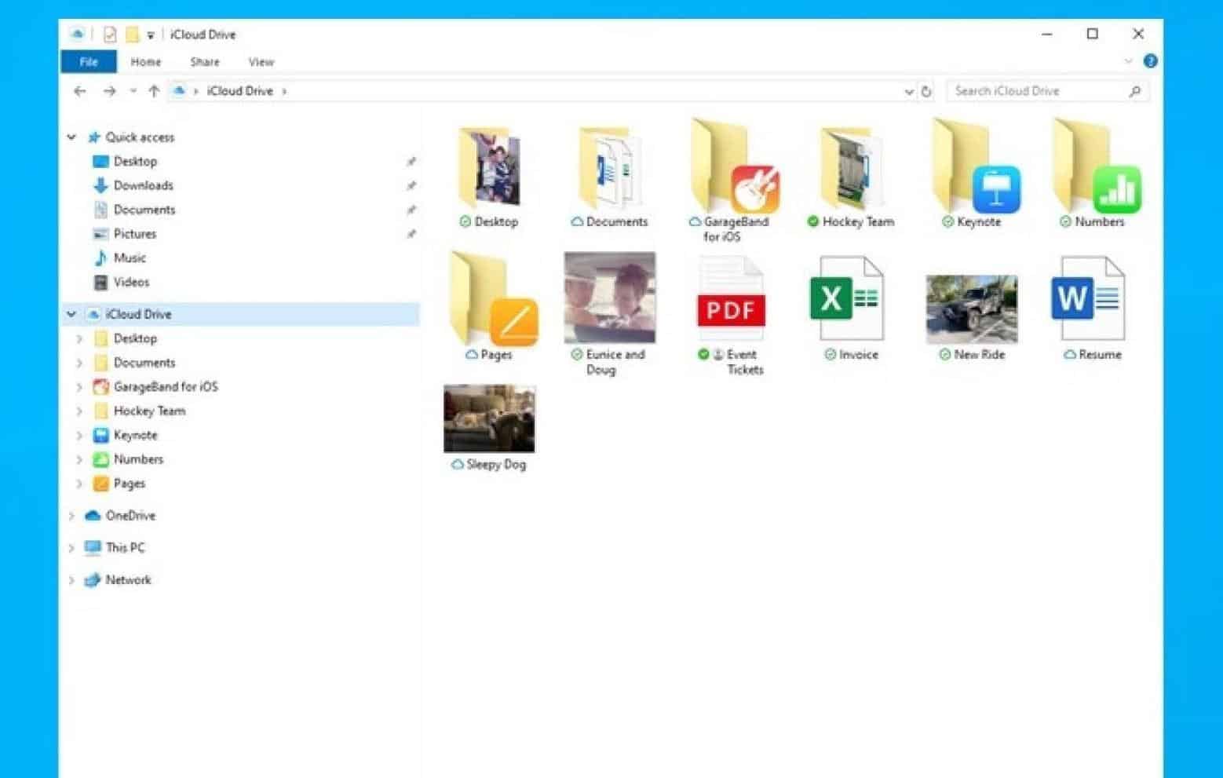
Task: Open Pictures under Quick access
Action: (134, 234)
